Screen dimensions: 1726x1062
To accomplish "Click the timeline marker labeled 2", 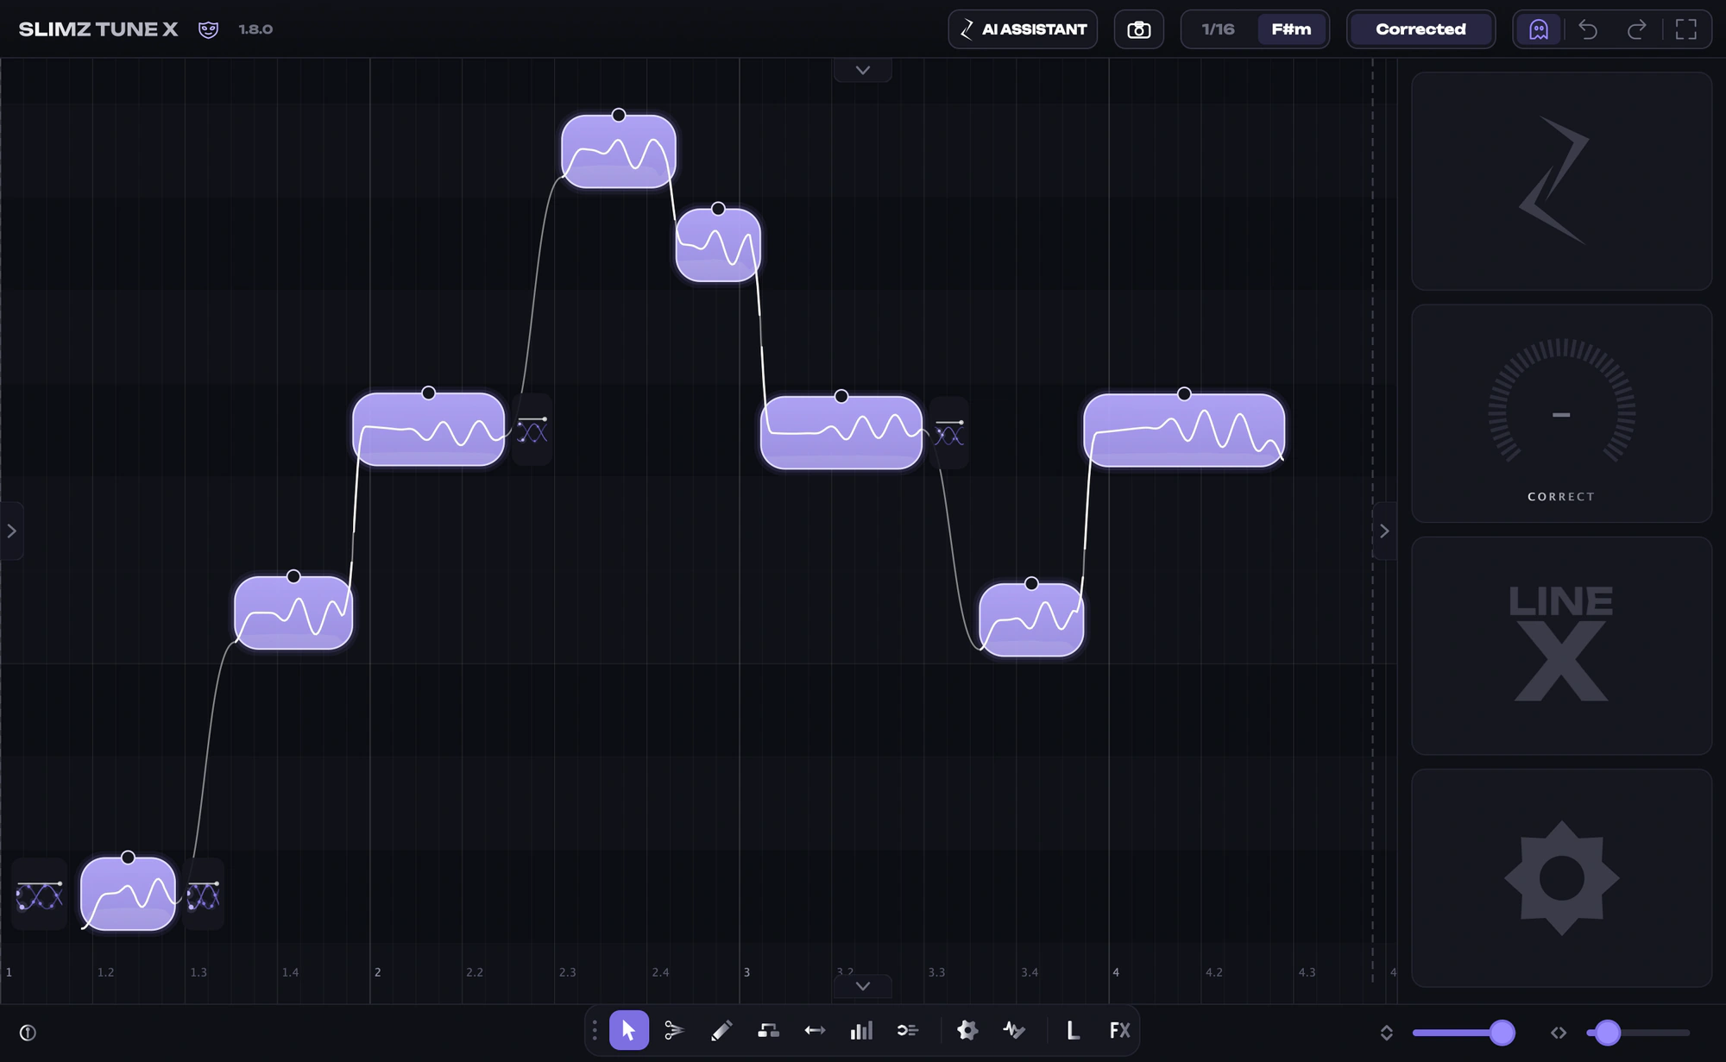I will click(x=377, y=972).
